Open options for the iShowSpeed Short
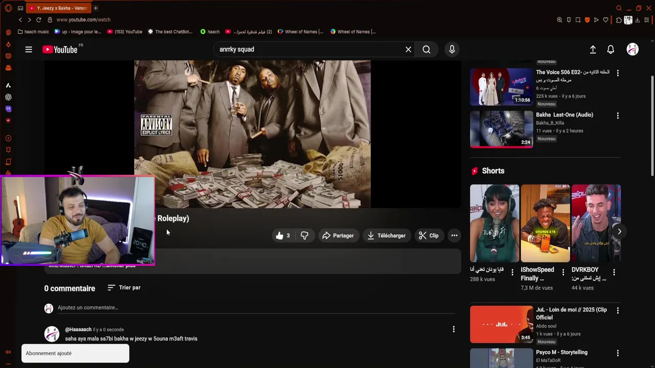The width and height of the screenshot is (655, 368). [563, 272]
